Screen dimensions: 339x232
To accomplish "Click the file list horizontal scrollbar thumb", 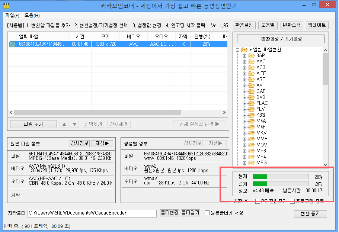I will tap(98, 113).
